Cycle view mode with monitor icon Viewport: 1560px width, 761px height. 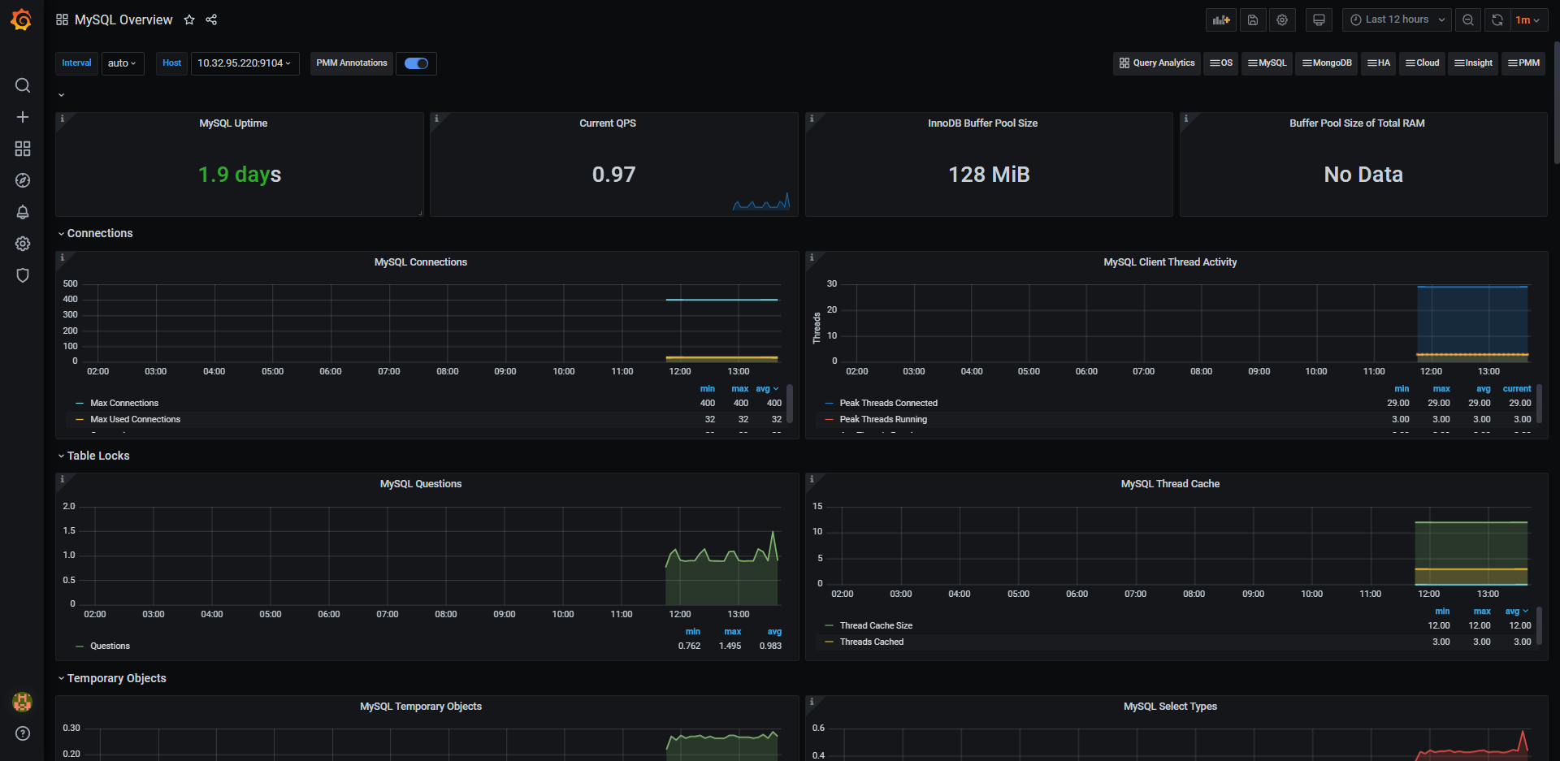pos(1319,19)
